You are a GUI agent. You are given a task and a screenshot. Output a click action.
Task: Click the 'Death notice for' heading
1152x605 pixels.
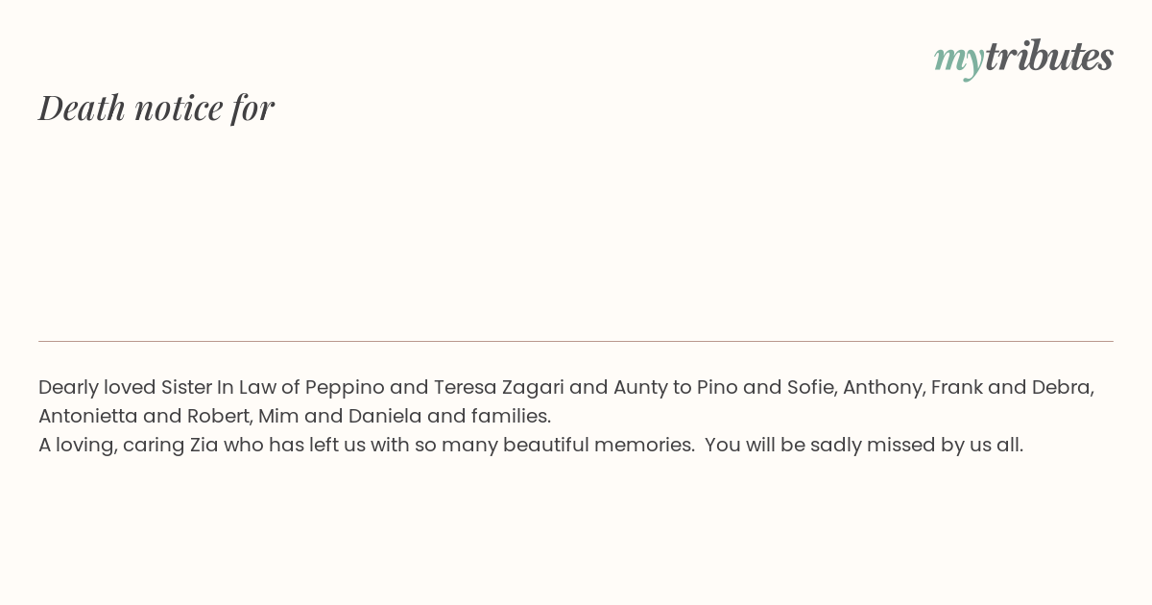pyautogui.click(x=156, y=108)
